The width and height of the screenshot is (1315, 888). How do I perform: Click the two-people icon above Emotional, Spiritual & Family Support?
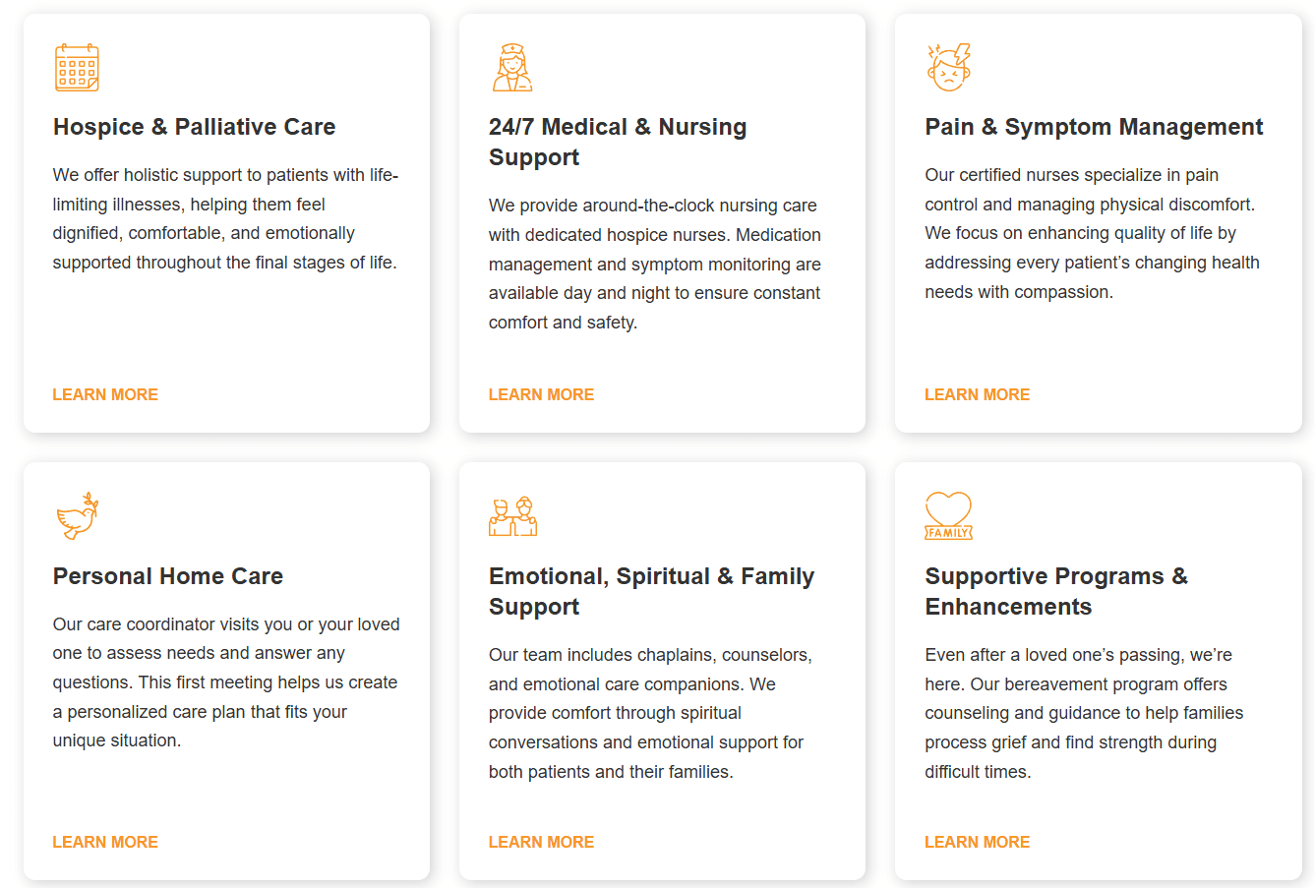[x=512, y=516]
